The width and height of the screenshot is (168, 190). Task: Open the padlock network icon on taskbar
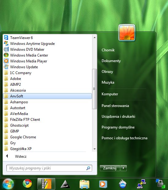pos(161,184)
